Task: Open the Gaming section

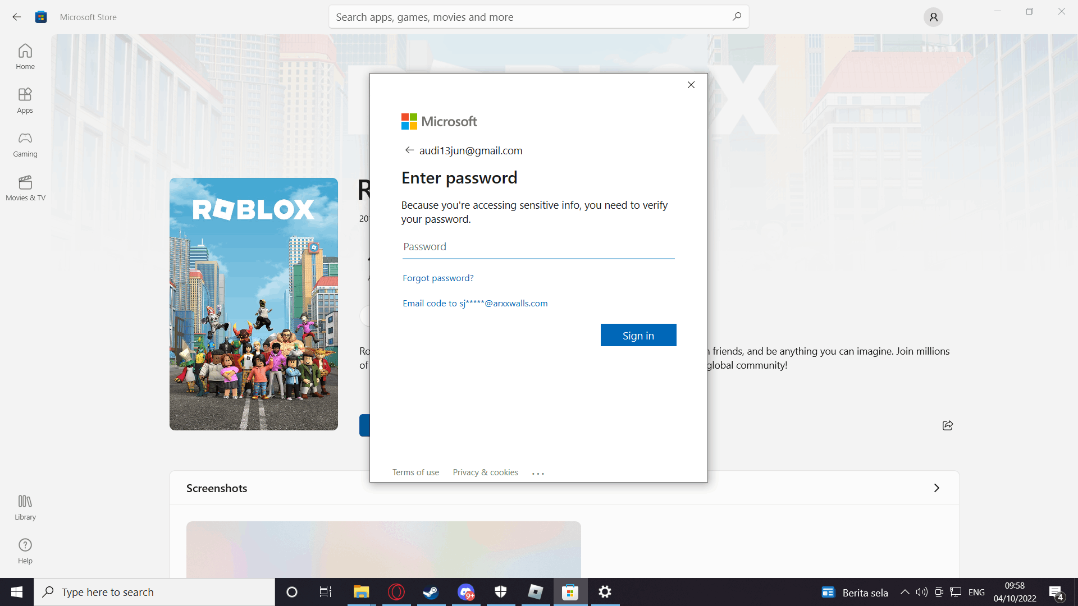Action: coord(25,144)
